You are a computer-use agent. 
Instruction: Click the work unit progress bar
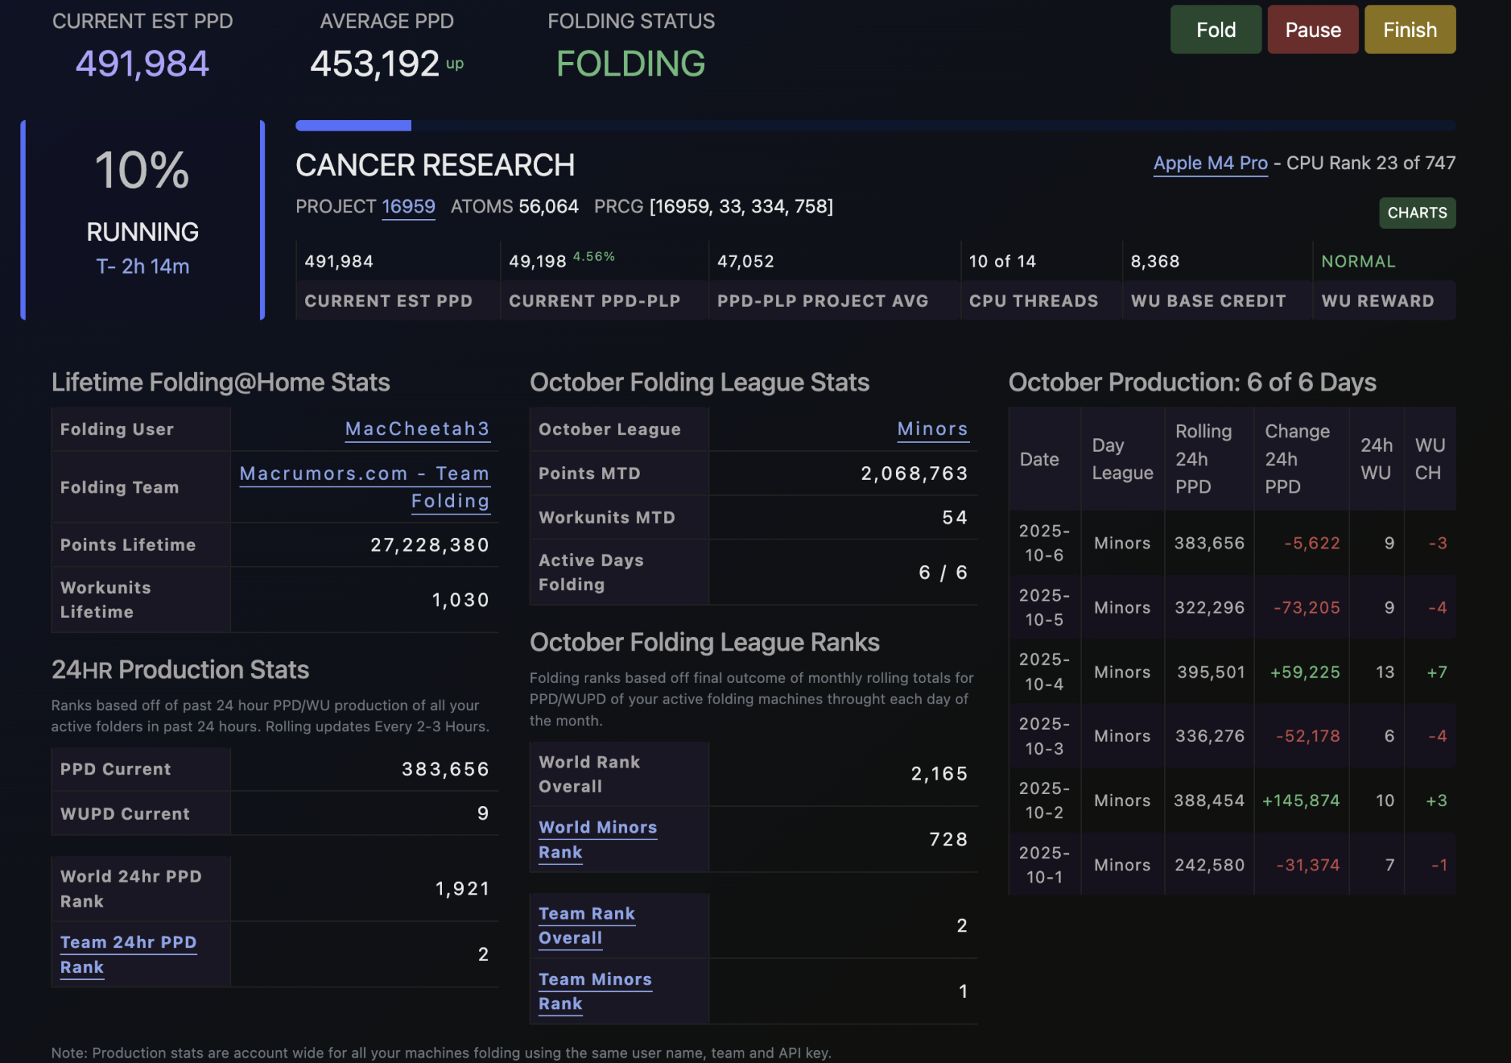pyautogui.click(x=875, y=125)
